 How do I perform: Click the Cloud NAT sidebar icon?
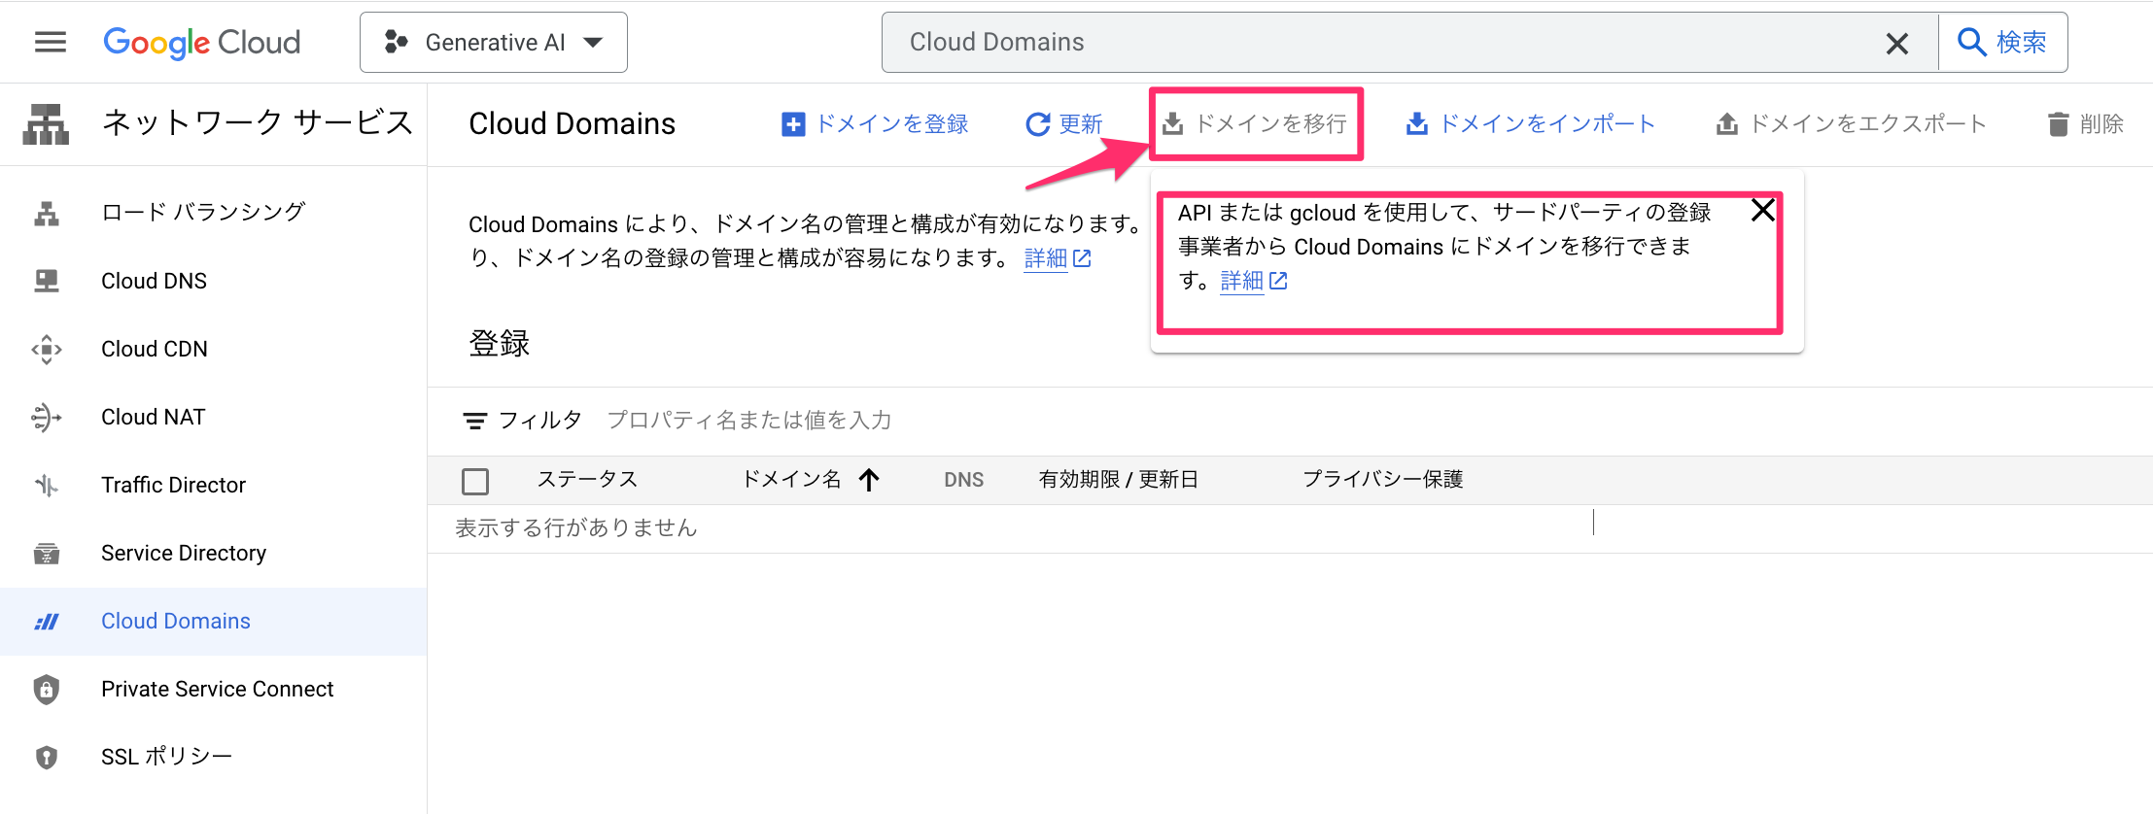[x=46, y=417]
